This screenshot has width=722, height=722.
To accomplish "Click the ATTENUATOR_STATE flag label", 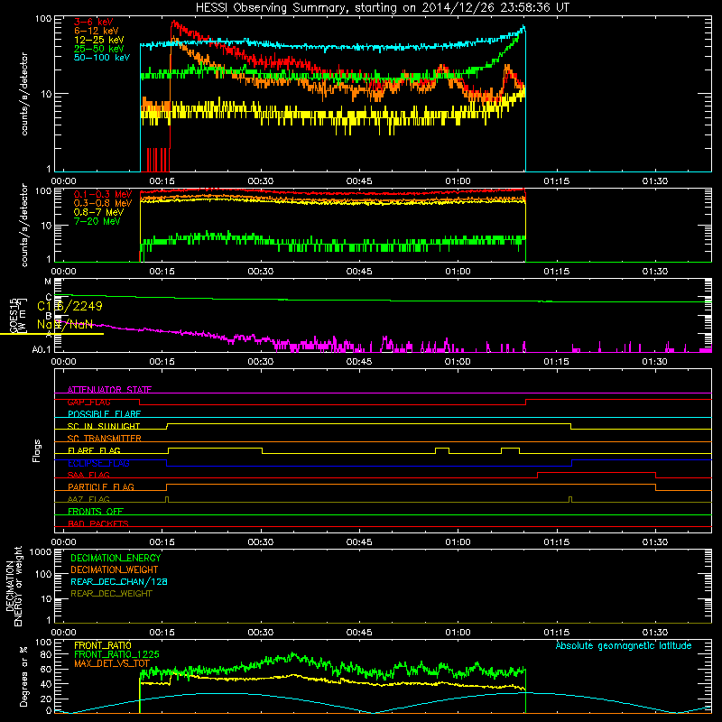I will (109, 390).
